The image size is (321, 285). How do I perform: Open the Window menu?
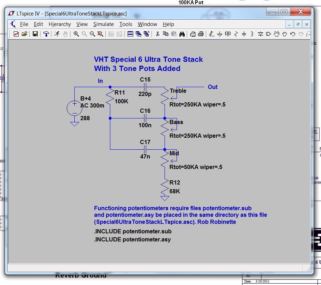tap(147, 24)
